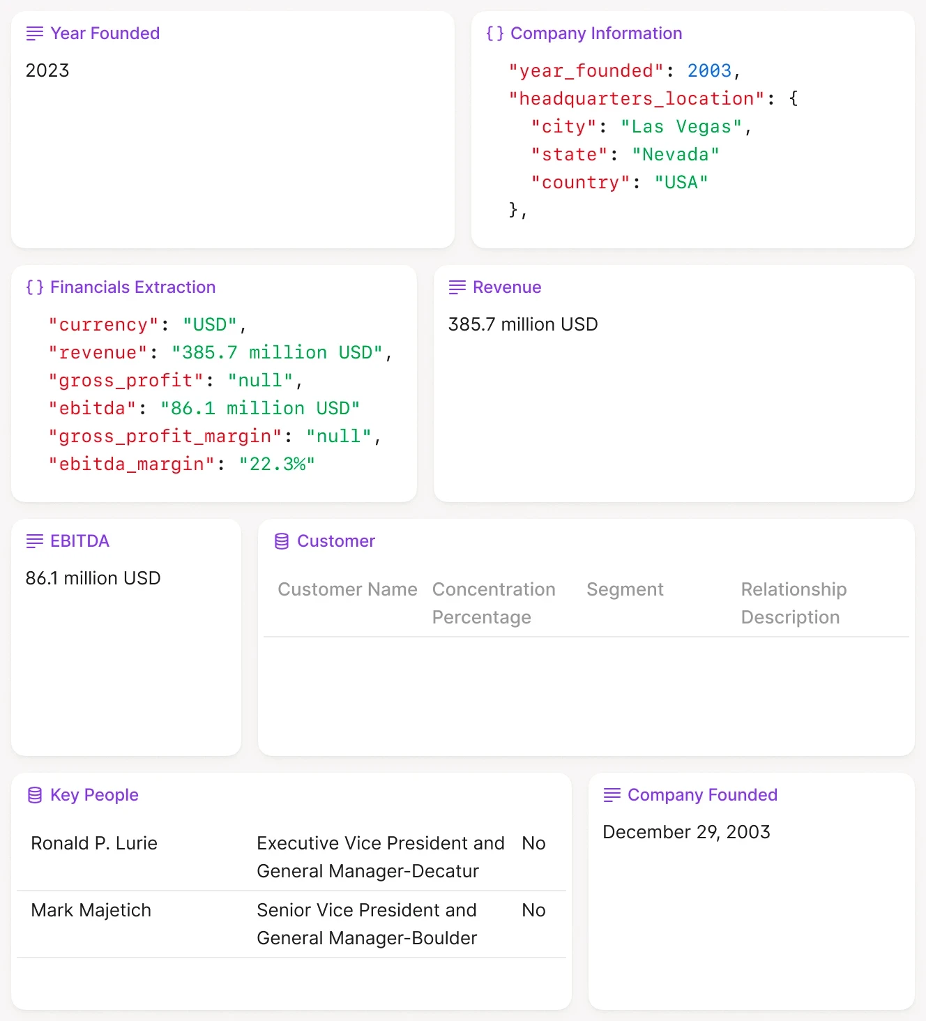Click the gross_profit "null" value
Viewport: 926px width, 1021px height.
coord(260,381)
